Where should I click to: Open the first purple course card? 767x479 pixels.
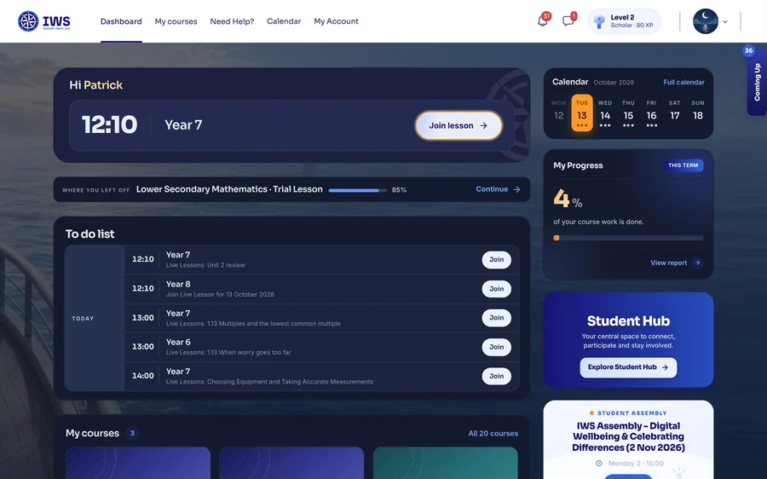pyautogui.click(x=138, y=463)
